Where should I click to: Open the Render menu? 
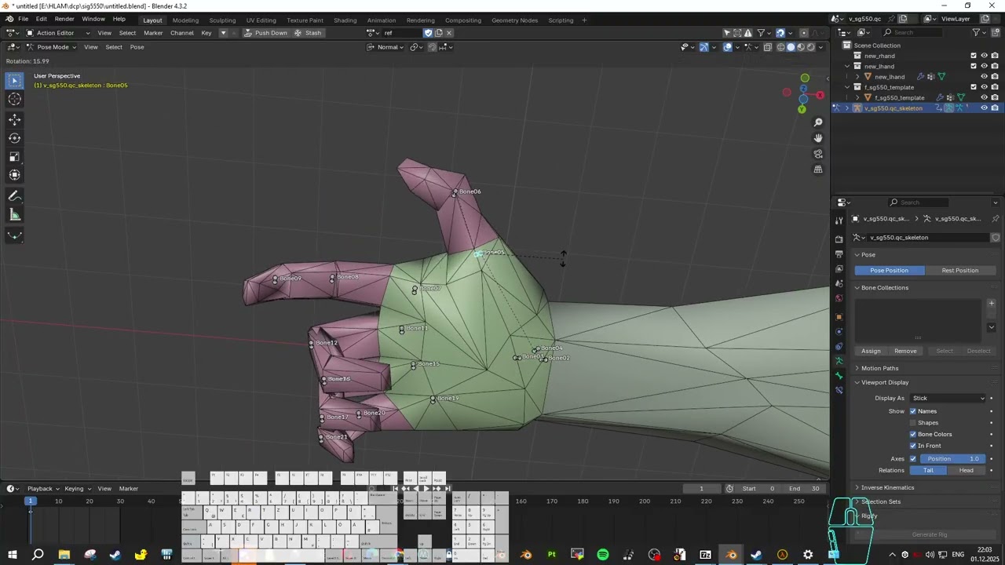[64, 19]
